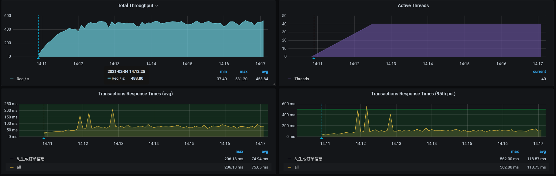Screen dimensions: 556x176
Task: Open the Active Threads panel title menu
Action: (413, 5)
